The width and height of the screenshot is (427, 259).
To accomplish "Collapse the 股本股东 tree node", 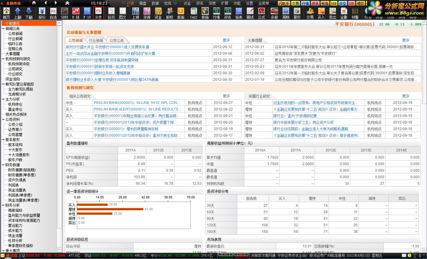I will tap(3, 140).
